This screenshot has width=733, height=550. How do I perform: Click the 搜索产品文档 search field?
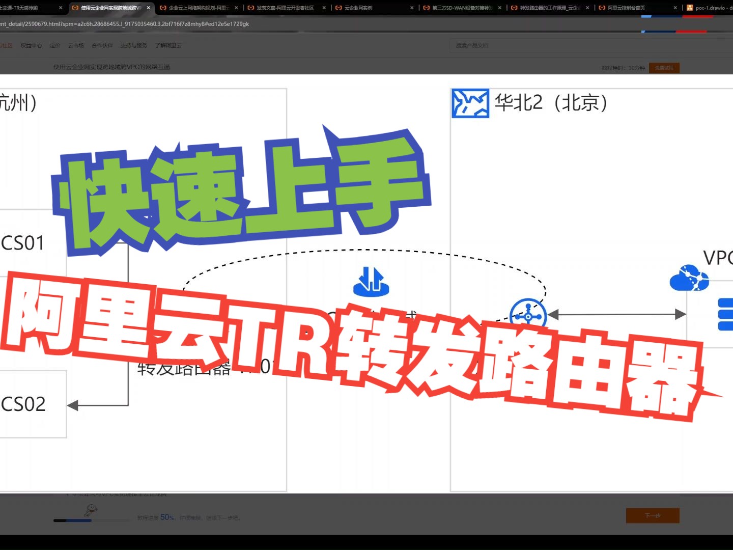(x=509, y=45)
